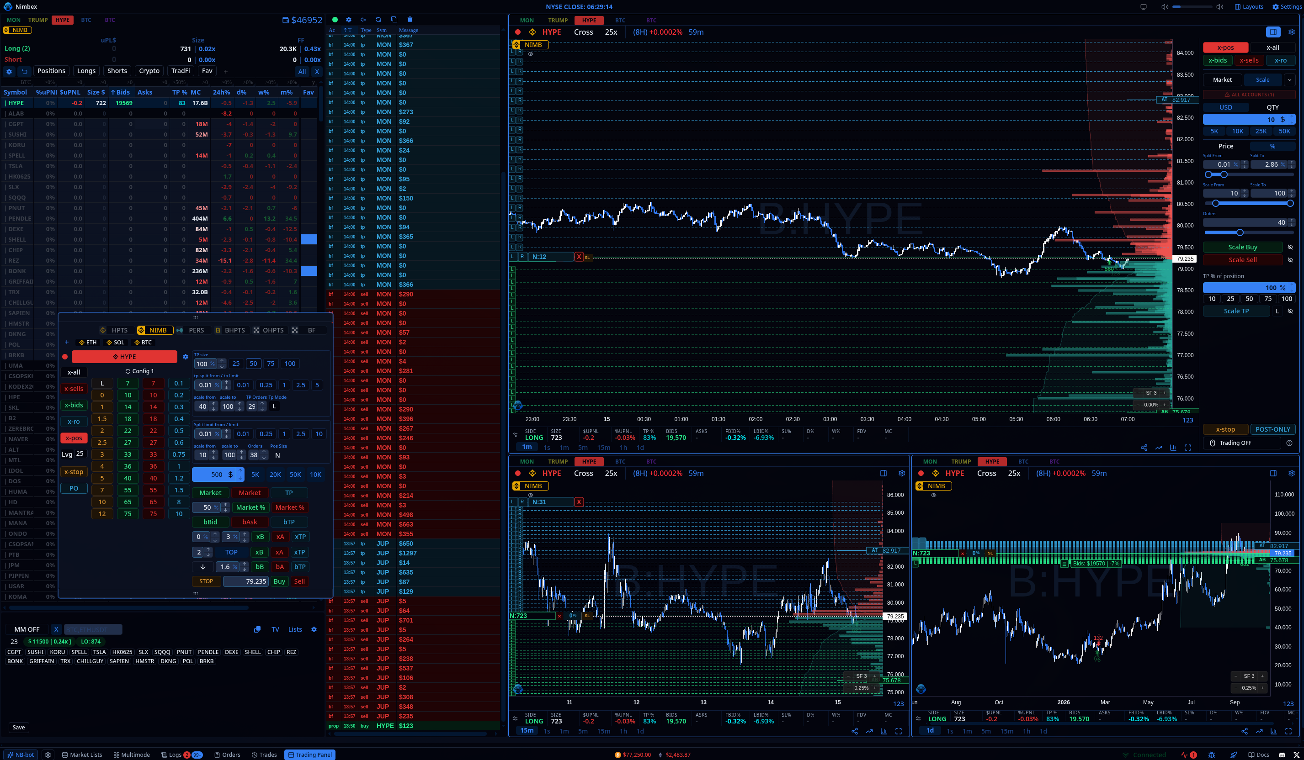Open watchlist gear next to Lists

click(x=314, y=629)
